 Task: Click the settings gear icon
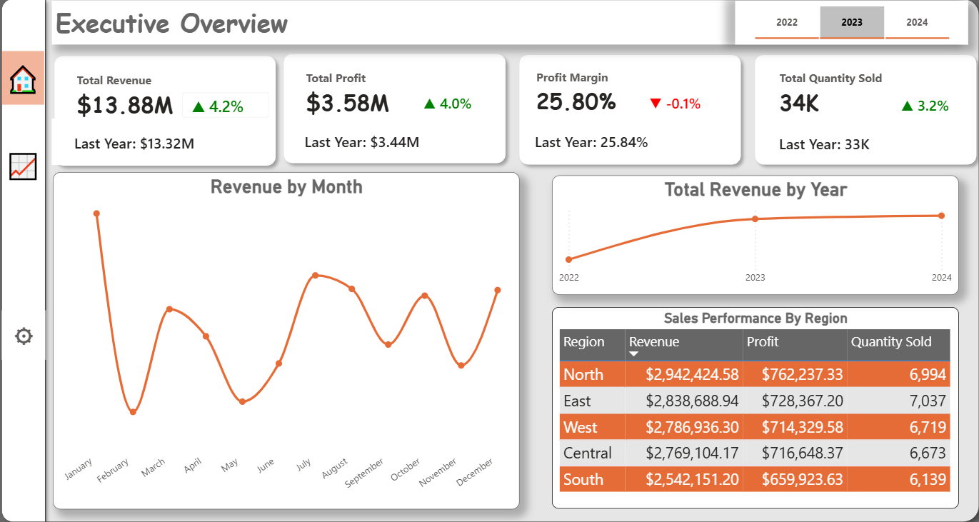[24, 336]
